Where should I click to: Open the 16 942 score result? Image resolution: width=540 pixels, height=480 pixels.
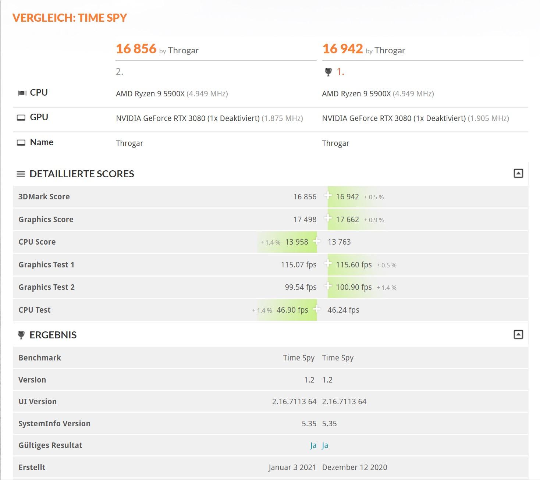pyautogui.click(x=343, y=49)
